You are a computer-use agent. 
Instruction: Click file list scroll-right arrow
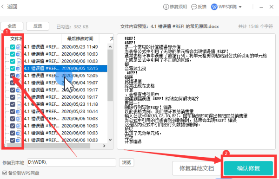[x=104, y=146]
